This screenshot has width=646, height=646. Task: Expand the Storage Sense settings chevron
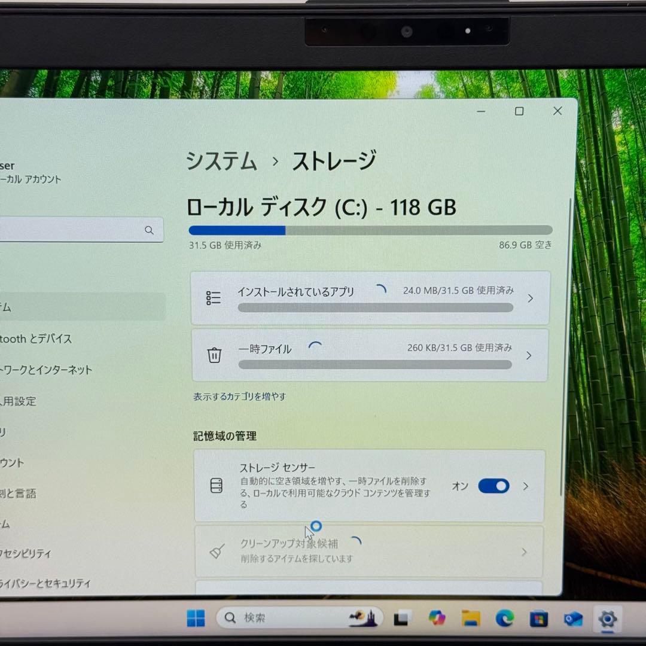525,486
